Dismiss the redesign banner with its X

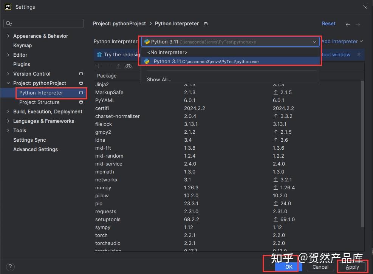359,54
